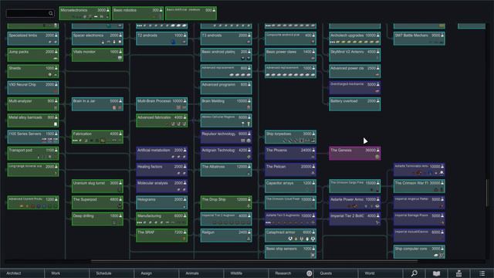Select the 1100 Series Servers node

tap(33, 137)
